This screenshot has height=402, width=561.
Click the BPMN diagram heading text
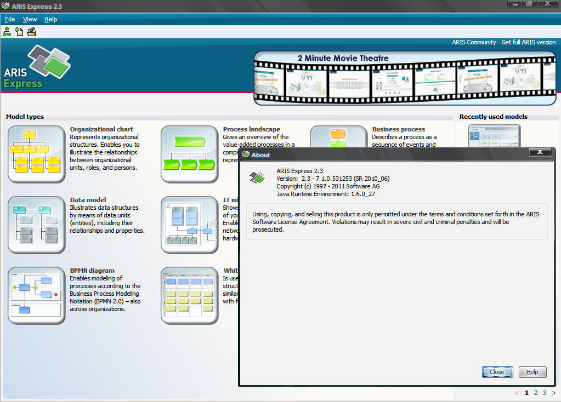coord(92,271)
